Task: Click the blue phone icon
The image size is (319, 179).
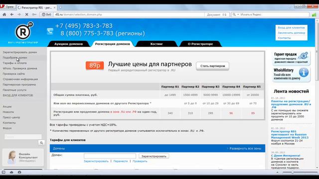Action: [x=50, y=31]
